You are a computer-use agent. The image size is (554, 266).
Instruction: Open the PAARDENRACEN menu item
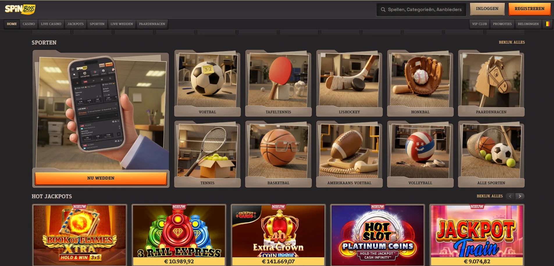click(x=152, y=24)
